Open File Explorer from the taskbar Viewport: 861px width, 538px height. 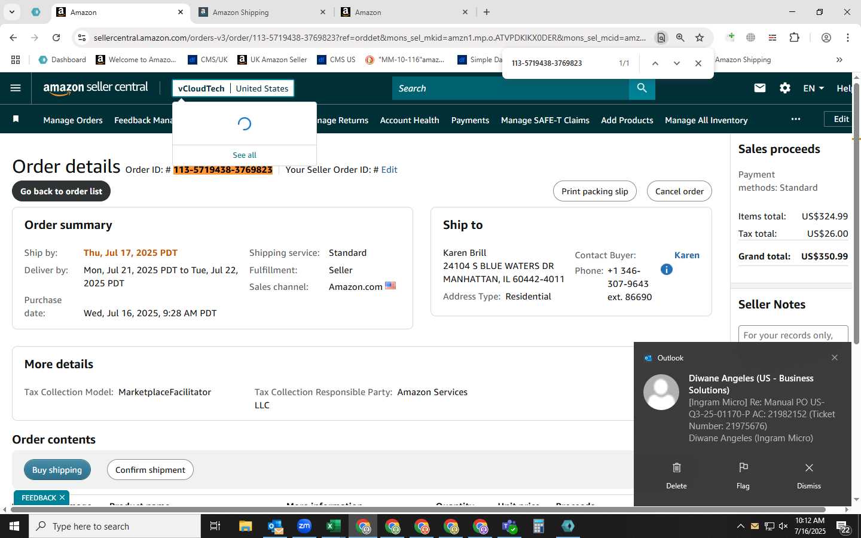(246, 526)
